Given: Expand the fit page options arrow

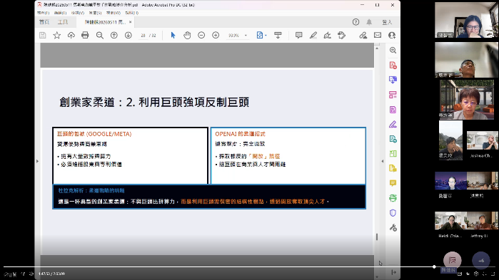Looking at the screenshot, I should click(266, 36).
